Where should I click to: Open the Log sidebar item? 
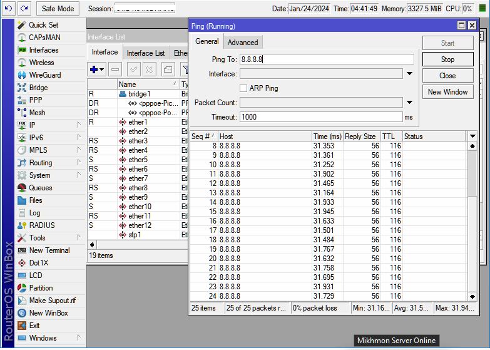pos(34,213)
